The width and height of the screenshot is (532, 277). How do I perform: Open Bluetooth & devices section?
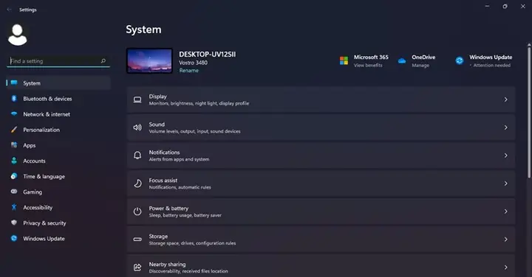58,99
